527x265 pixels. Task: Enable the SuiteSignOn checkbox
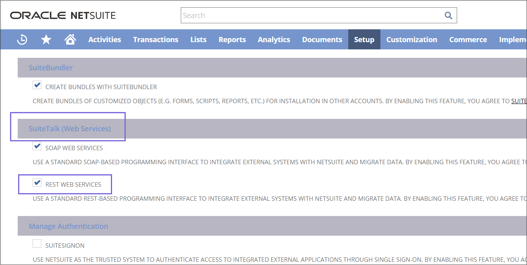(x=37, y=244)
